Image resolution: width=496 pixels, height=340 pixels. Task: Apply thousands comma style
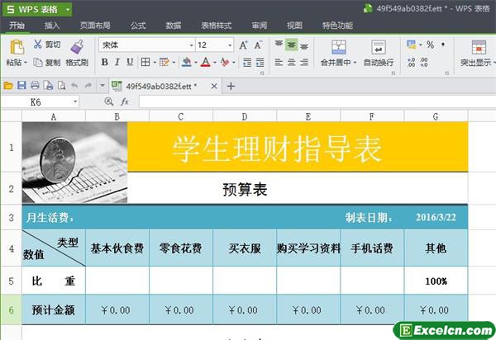click(x=443, y=45)
